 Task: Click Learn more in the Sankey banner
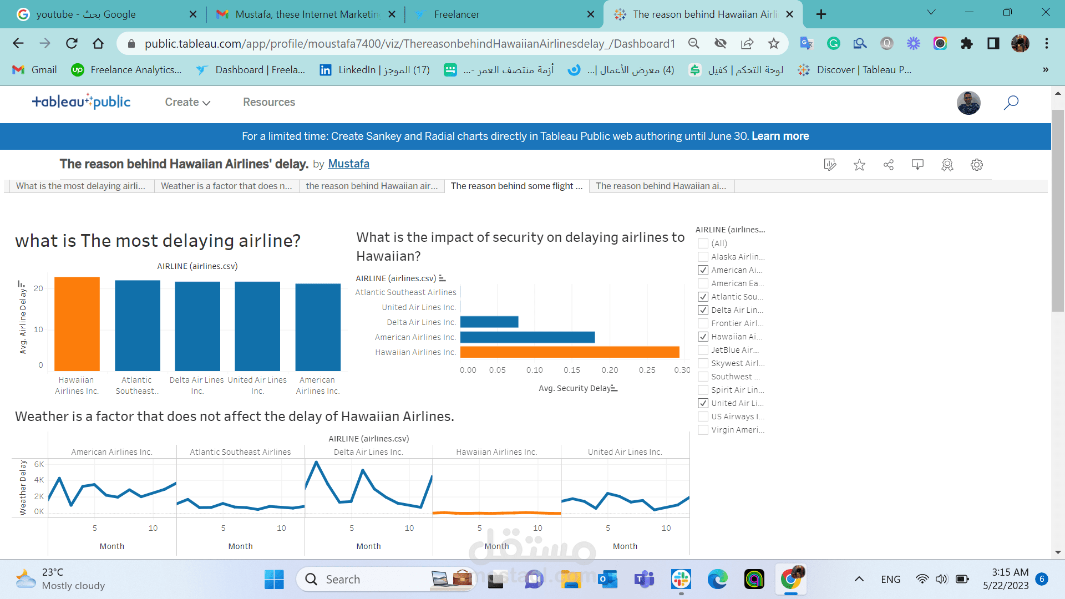(x=779, y=136)
